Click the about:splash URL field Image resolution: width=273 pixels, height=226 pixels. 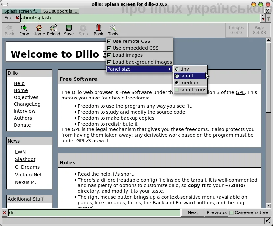[x=140, y=18]
